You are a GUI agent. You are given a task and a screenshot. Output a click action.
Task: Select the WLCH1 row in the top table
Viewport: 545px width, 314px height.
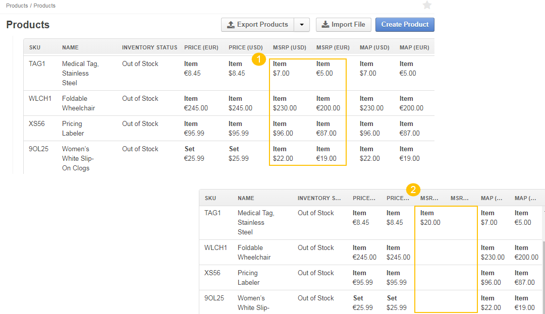40,99
